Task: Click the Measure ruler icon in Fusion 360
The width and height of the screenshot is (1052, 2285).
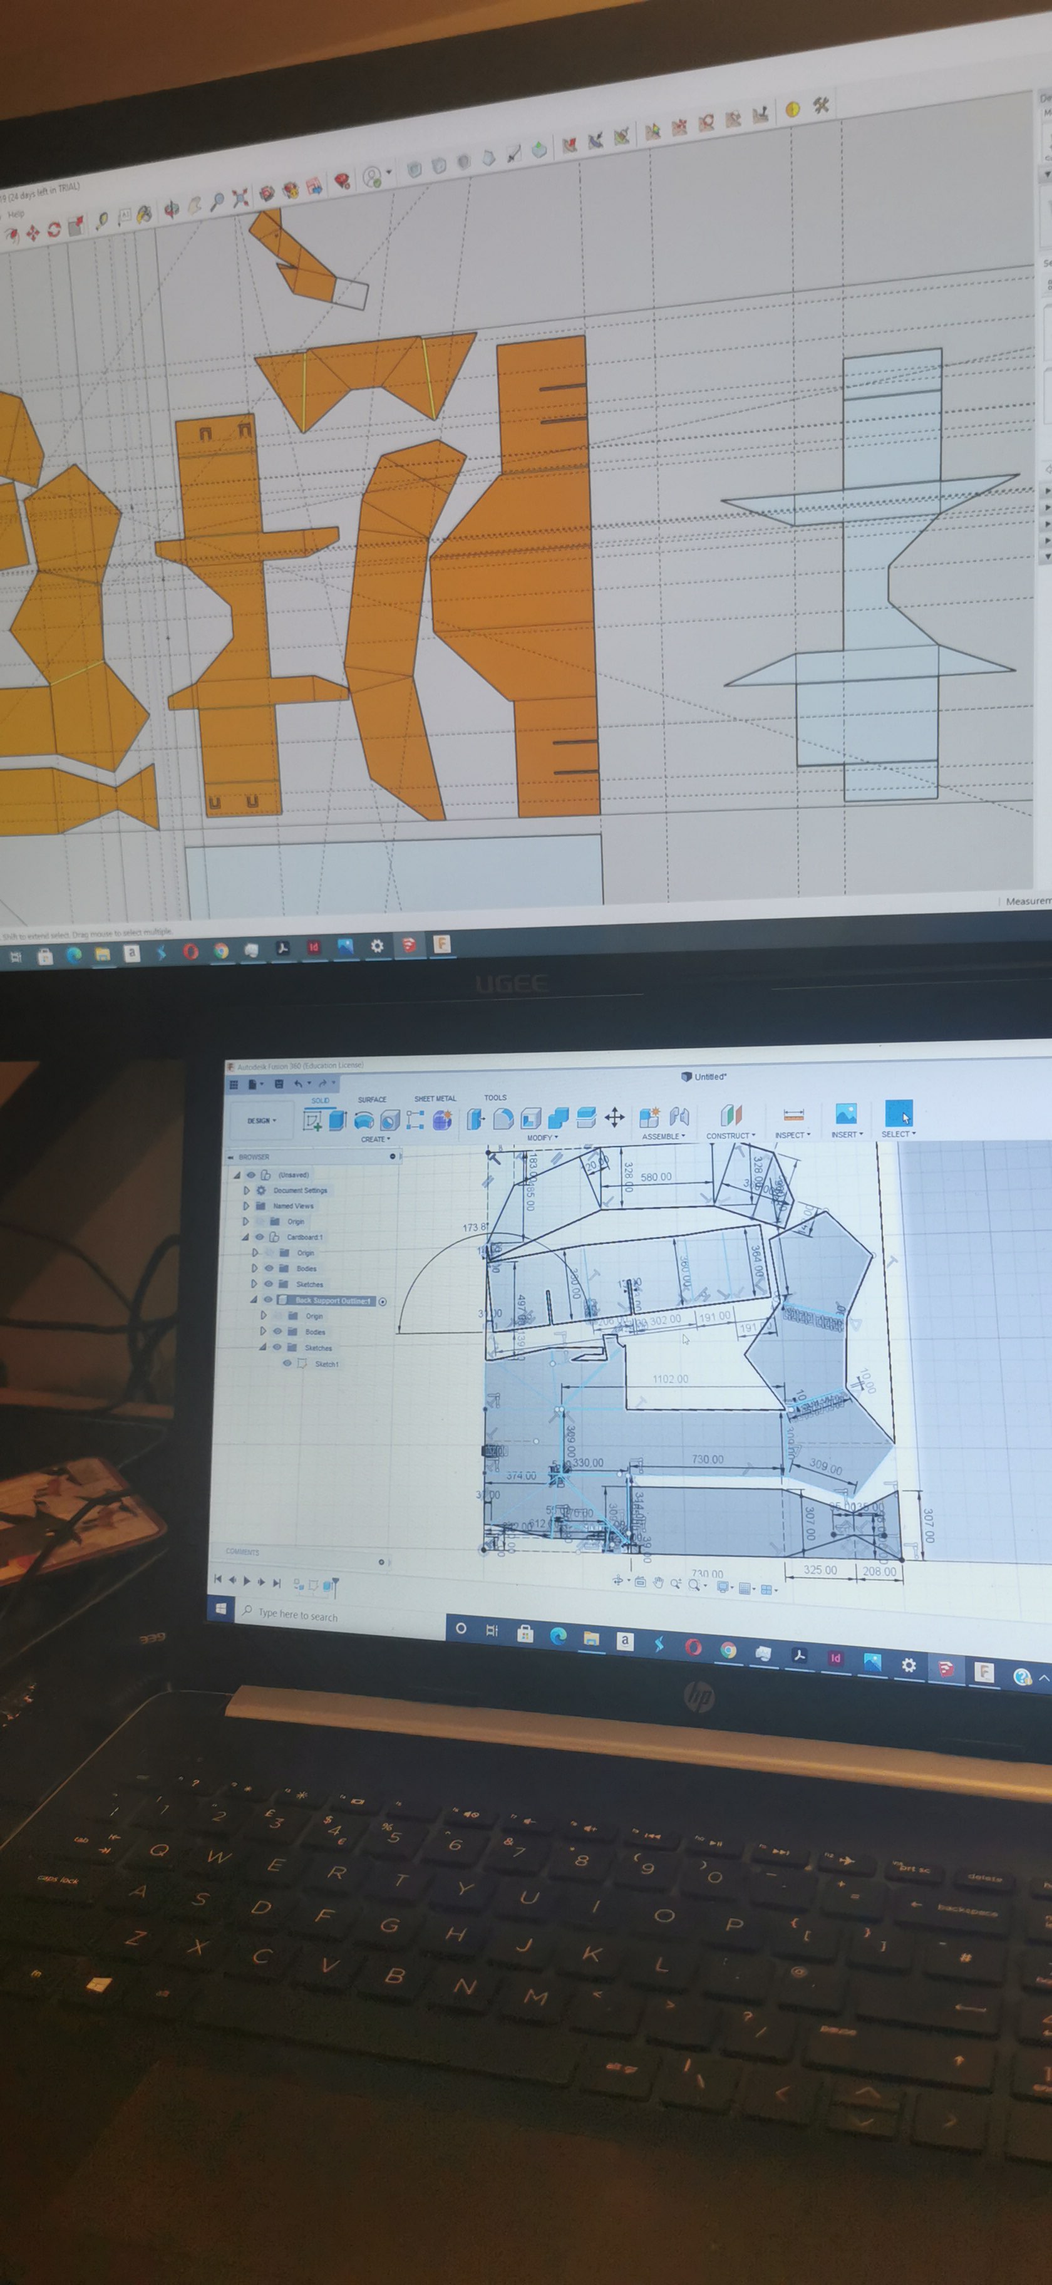Action: 794,1115
